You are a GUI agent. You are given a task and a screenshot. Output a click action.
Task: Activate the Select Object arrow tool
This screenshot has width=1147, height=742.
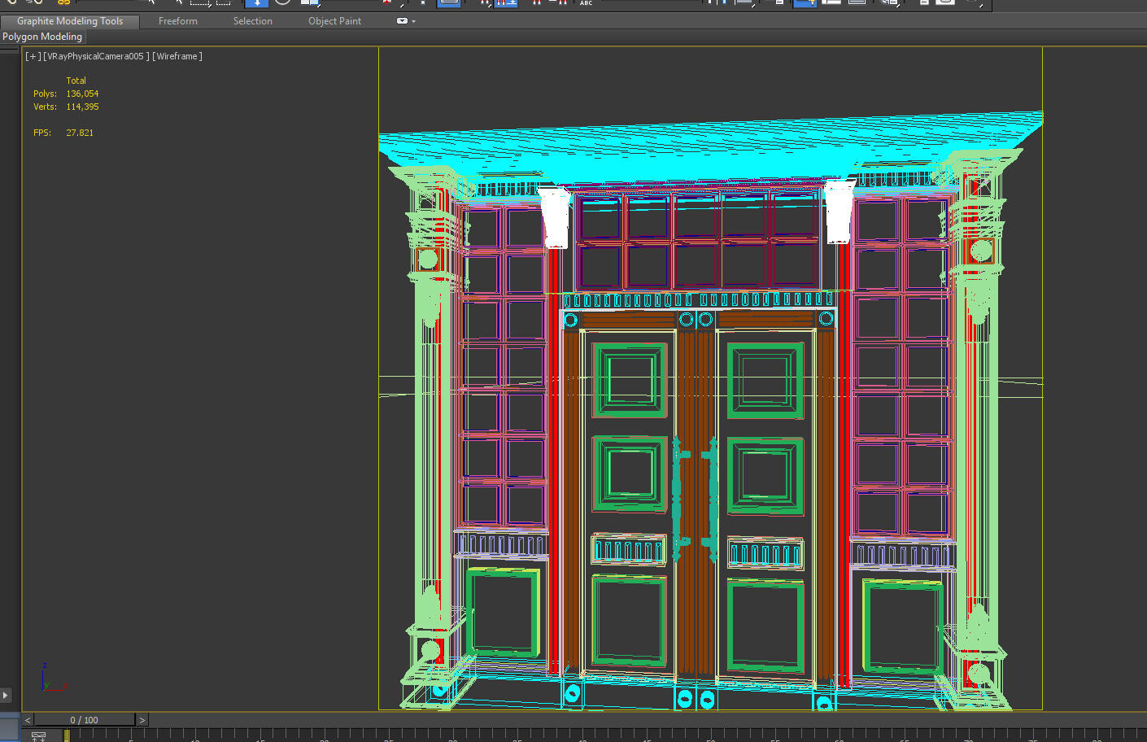click(152, 4)
